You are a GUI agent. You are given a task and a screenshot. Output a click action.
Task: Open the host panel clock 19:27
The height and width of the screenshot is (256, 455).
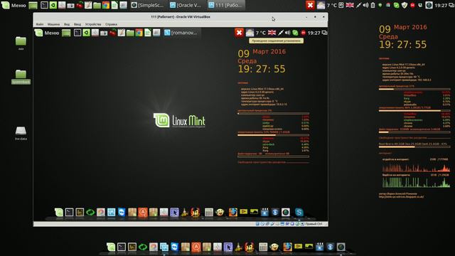tap(441, 5)
